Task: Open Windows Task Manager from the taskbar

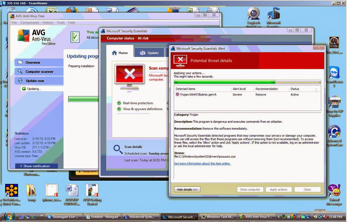Action: click(218, 217)
